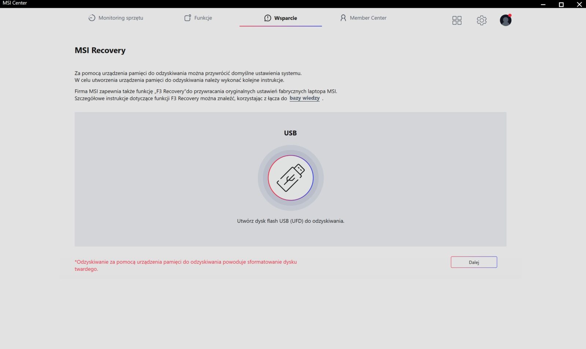The image size is (586, 349).
Task: Maximize the MSI Center window
Action: [x=561, y=4]
